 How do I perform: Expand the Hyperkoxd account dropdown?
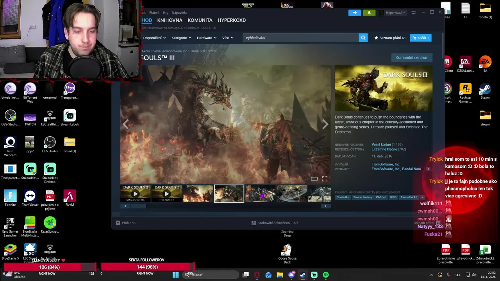click(x=392, y=13)
